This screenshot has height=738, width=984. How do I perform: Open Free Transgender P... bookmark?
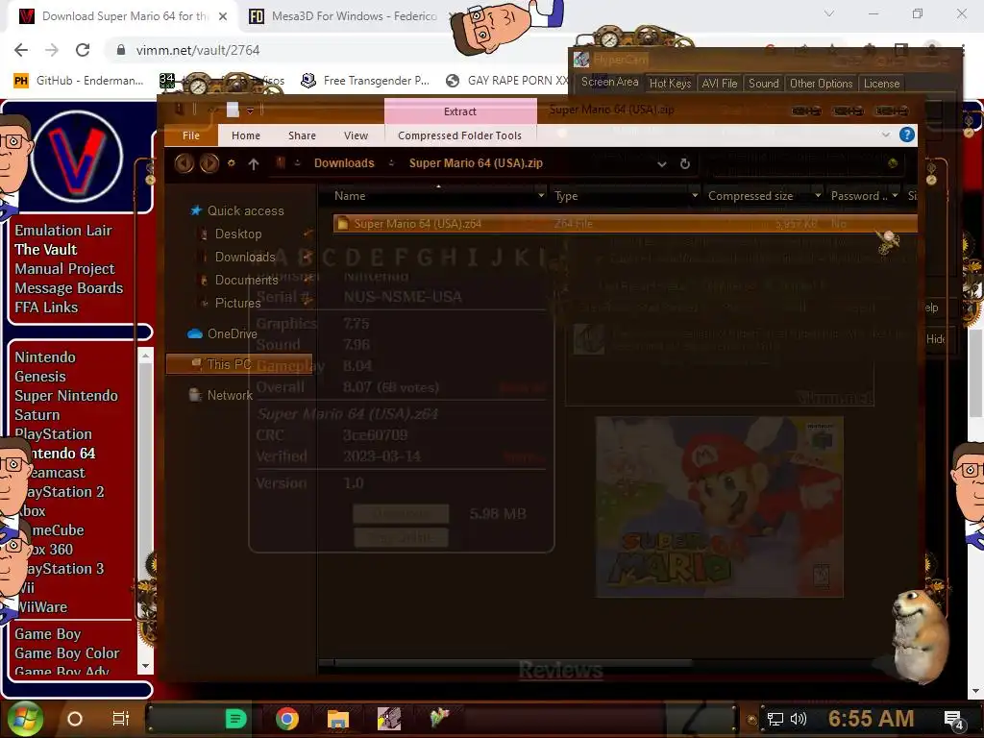pos(365,81)
